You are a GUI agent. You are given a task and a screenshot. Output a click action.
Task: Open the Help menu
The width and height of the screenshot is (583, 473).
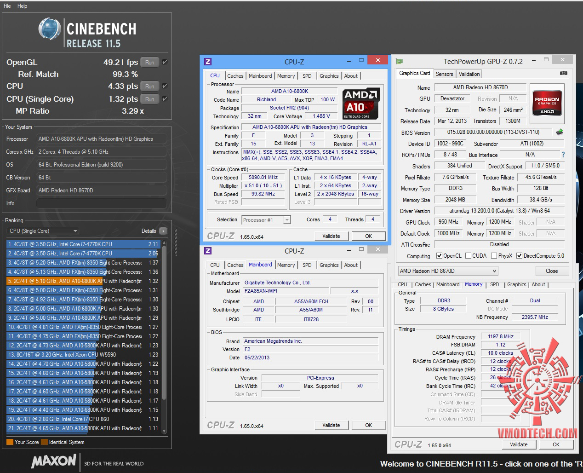coord(23,6)
